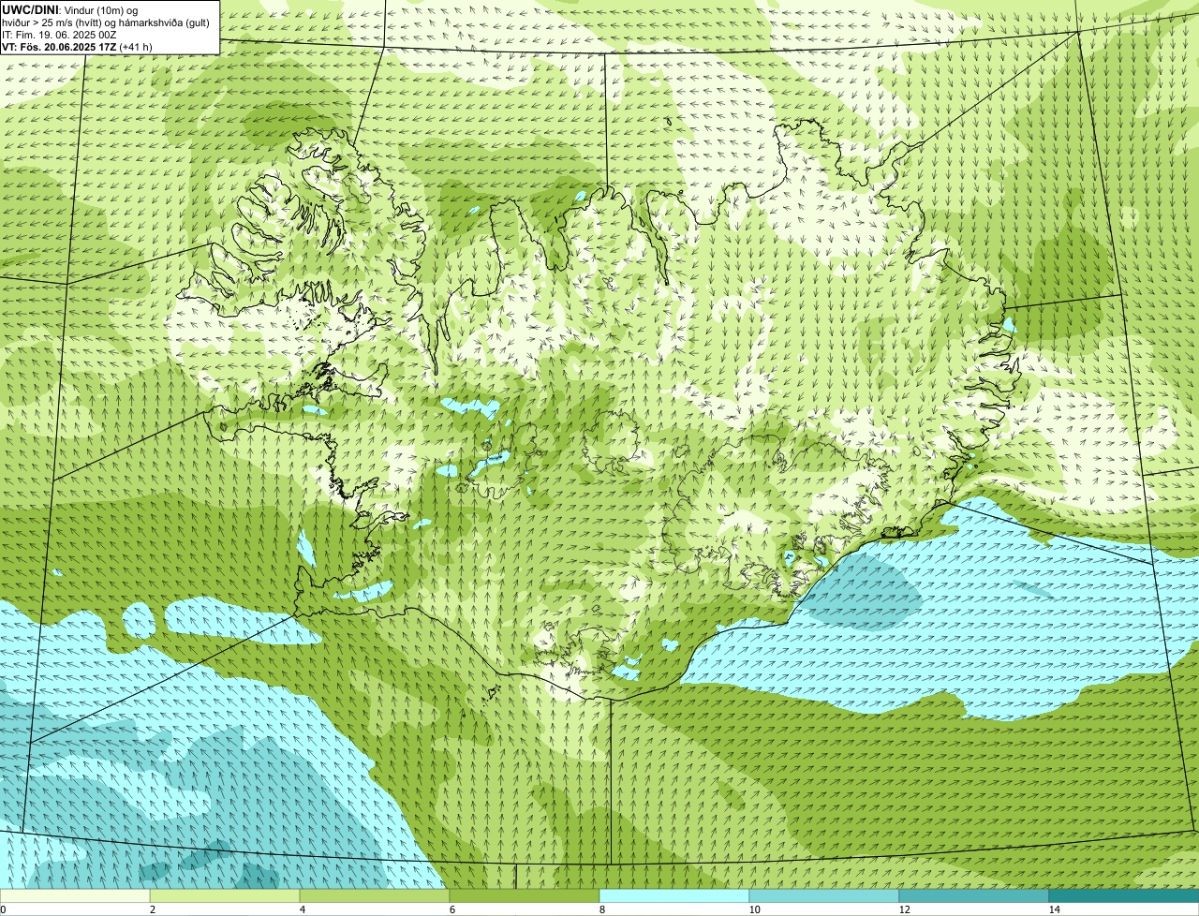This screenshot has height=916, width=1199.
Task: Click the 'hviður > 25 m/s (hvítt)' description line
Action: 104,22
